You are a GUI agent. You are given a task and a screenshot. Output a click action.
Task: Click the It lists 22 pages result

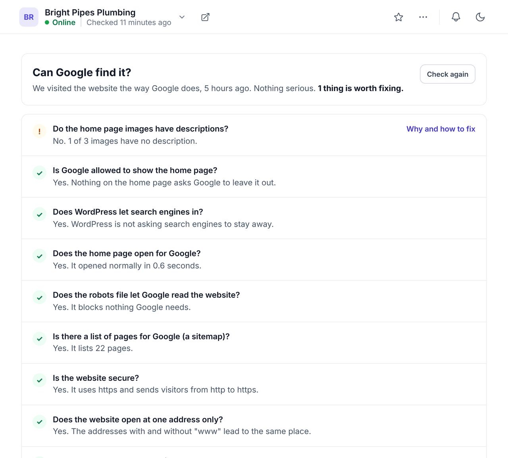tap(93, 348)
